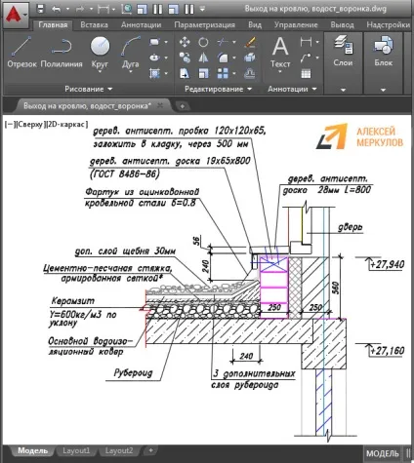Click the Блок block panel button
Screen dimensions: 414x463
tap(383, 51)
